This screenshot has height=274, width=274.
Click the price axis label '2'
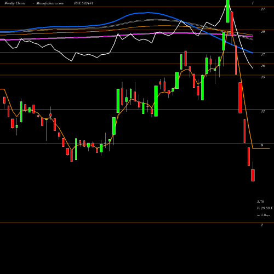[262, 225]
